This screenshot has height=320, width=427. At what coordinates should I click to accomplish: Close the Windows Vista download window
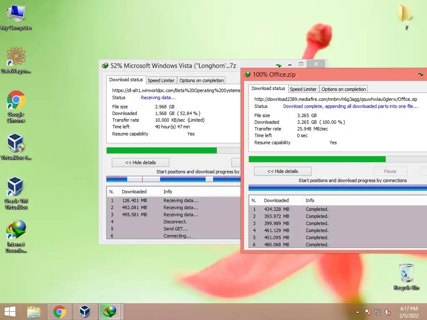316,64
